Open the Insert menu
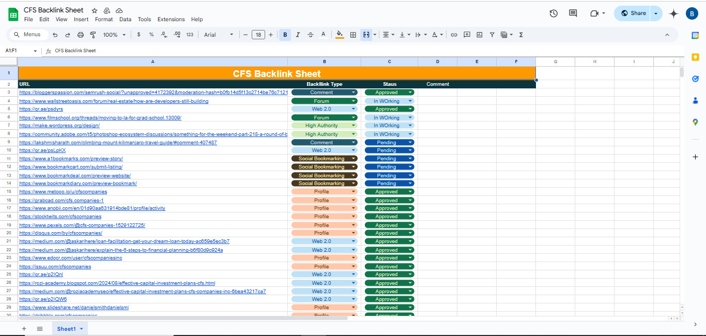706x336 pixels. coord(81,19)
